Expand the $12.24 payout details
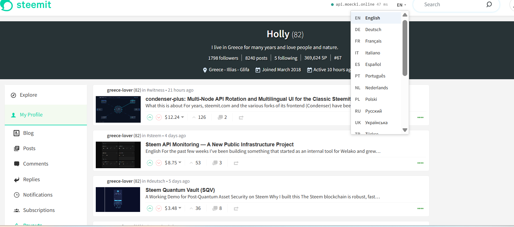 click(x=174, y=117)
